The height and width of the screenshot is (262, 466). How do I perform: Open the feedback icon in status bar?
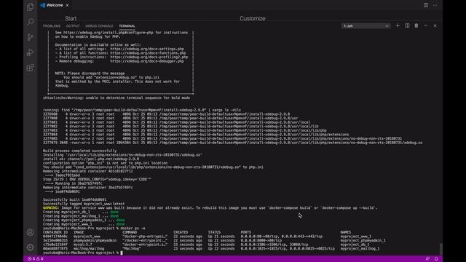click(427, 259)
